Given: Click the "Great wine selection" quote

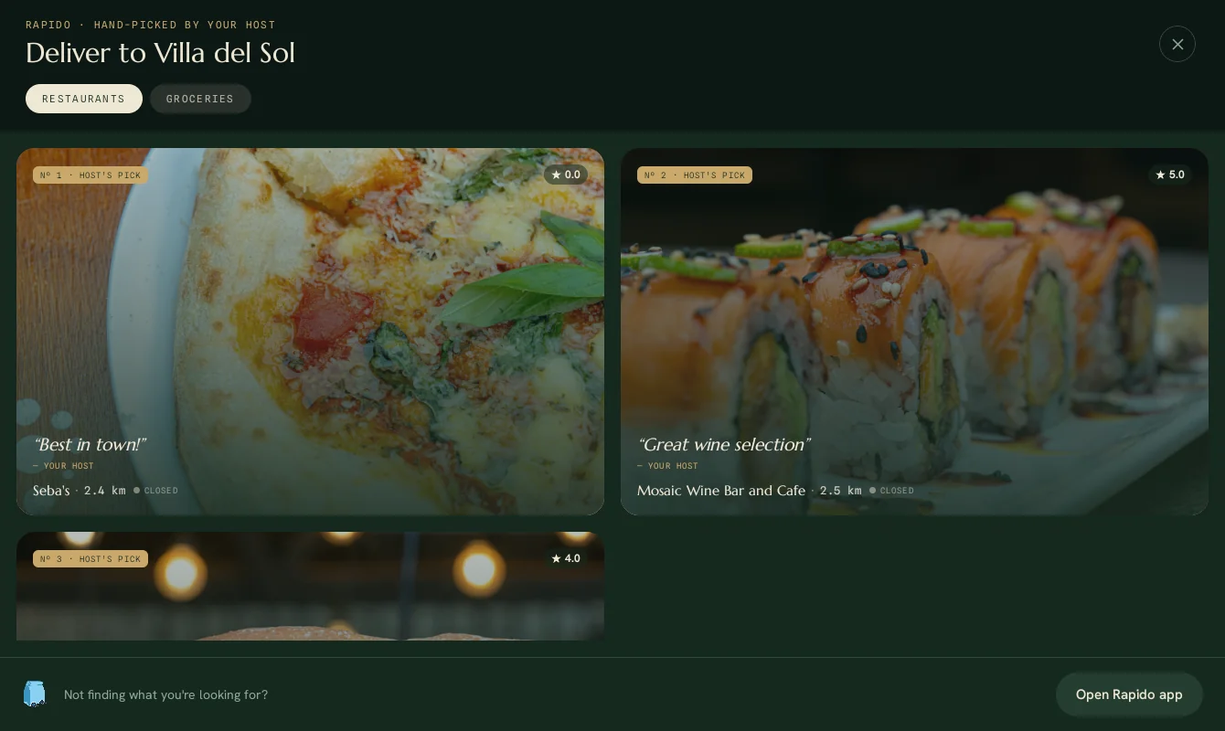Looking at the screenshot, I should pyautogui.click(x=724, y=444).
